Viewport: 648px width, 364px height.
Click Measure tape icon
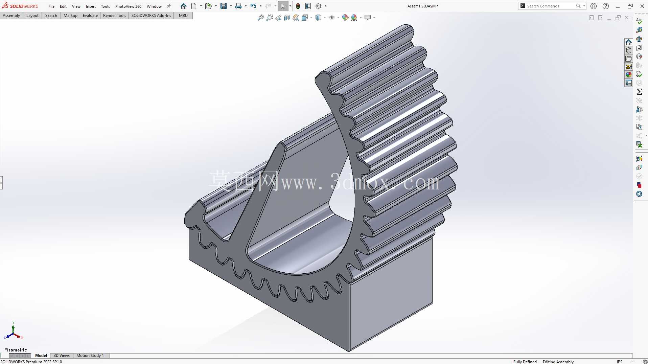click(x=639, y=30)
